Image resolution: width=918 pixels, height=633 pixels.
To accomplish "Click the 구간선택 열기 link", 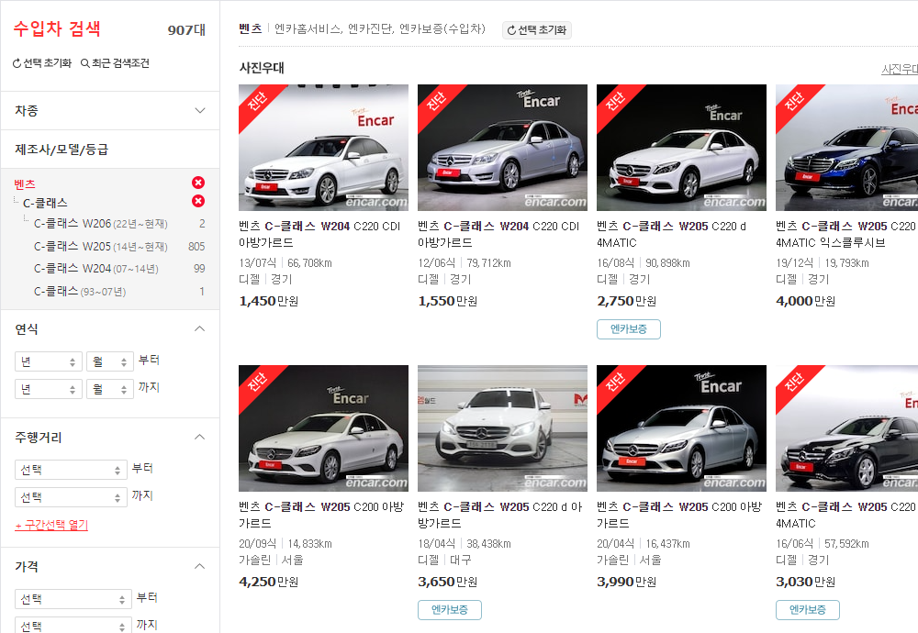I will coord(51,526).
